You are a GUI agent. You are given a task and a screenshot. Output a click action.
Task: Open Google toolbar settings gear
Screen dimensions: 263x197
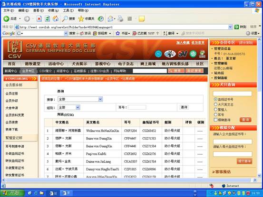[x=248, y=33]
